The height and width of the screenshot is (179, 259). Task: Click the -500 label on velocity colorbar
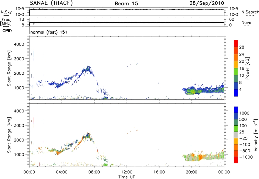tap(245, 151)
